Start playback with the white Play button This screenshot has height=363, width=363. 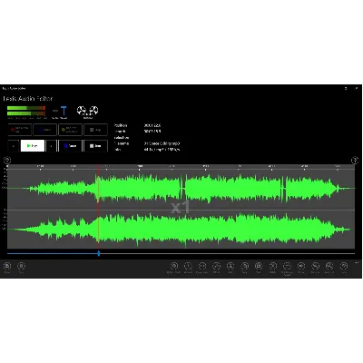pos(33,146)
